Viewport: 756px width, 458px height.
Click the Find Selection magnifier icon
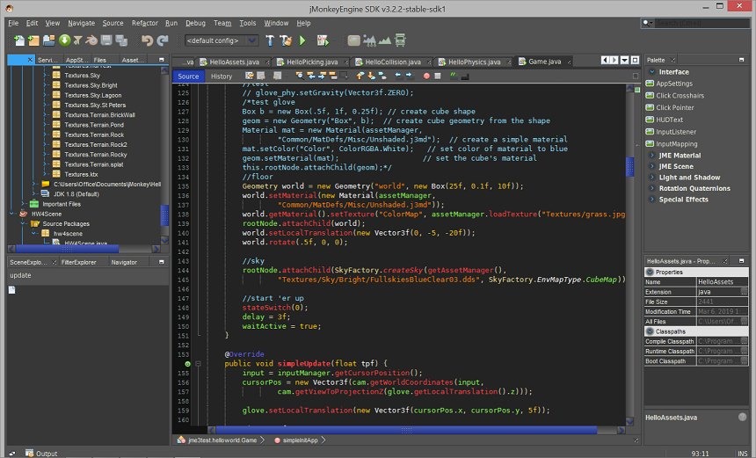[x=300, y=76]
